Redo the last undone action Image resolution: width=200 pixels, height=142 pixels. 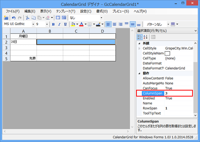(20, 18)
